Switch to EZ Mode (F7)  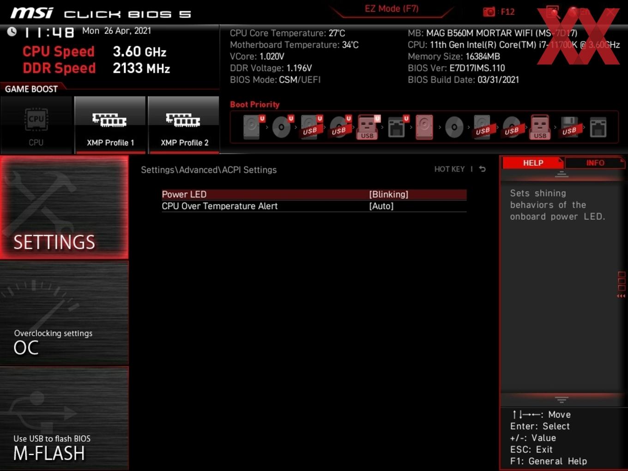coord(392,9)
